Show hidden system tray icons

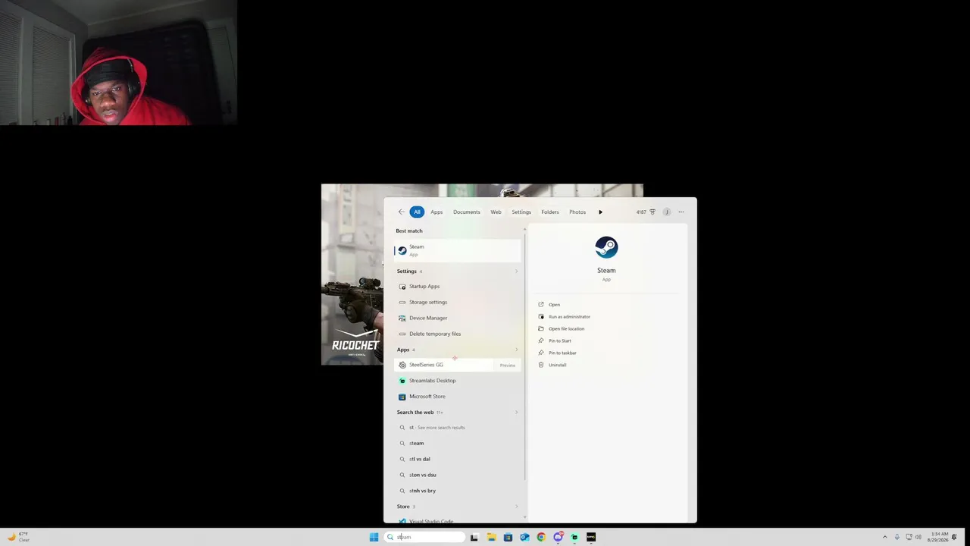point(884,538)
